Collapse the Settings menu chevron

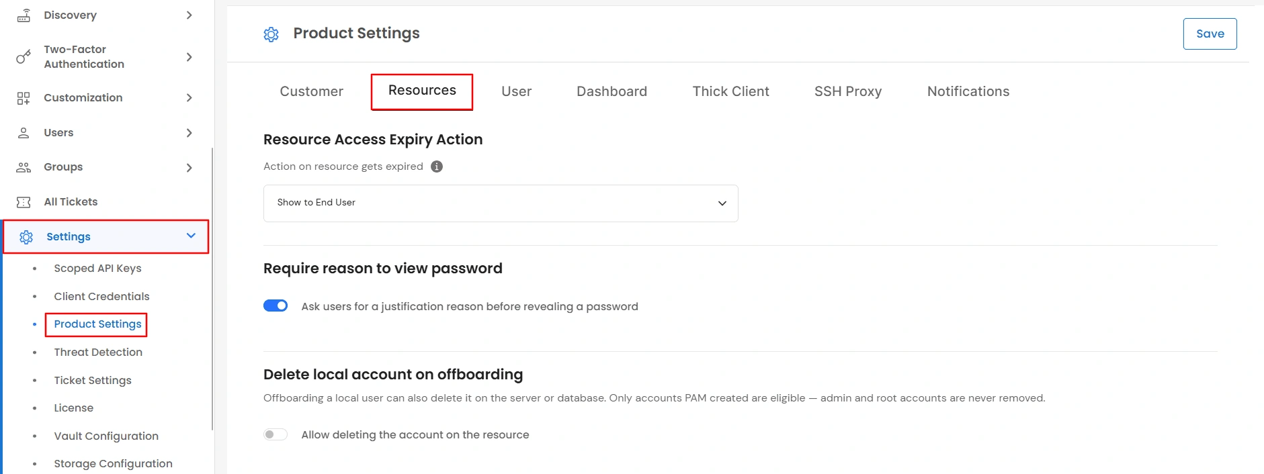tap(191, 236)
